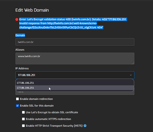Enable automatic HTTPS redirection checkbox
The image size is (153, 132).
tap(23, 119)
